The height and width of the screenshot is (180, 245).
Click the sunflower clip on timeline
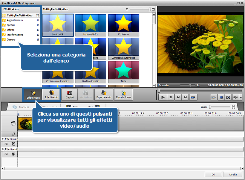pos(25,124)
